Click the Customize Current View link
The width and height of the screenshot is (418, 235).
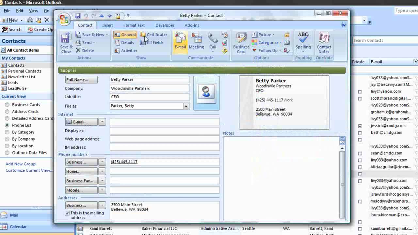click(x=29, y=170)
